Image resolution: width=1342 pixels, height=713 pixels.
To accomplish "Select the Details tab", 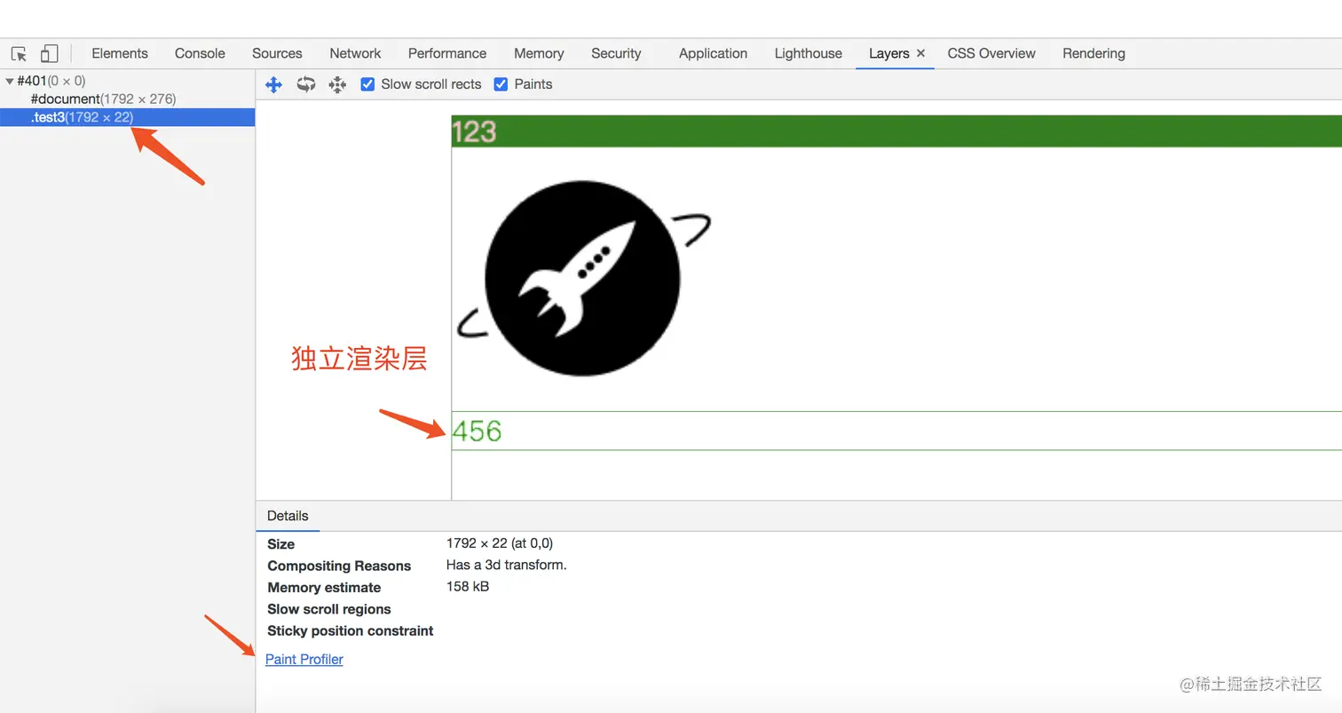I will point(288,516).
